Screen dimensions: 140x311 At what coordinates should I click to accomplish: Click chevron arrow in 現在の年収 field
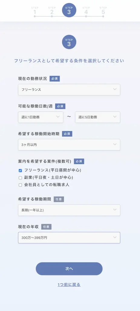(115, 238)
